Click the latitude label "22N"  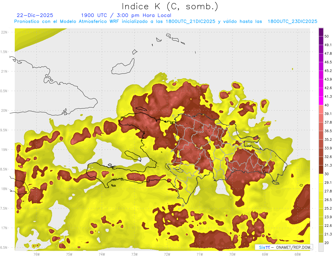click(4, 32)
